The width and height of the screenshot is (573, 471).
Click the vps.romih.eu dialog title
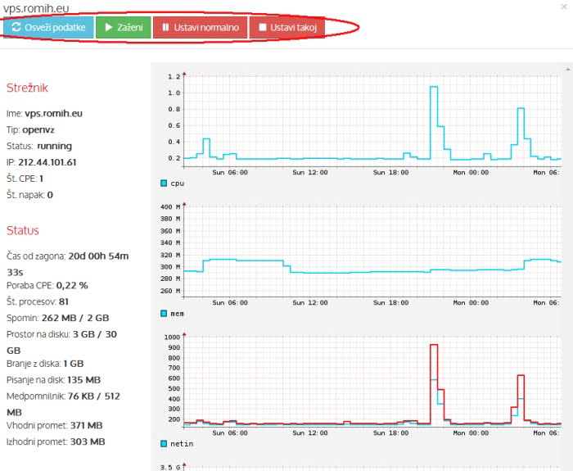[x=36, y=8]
